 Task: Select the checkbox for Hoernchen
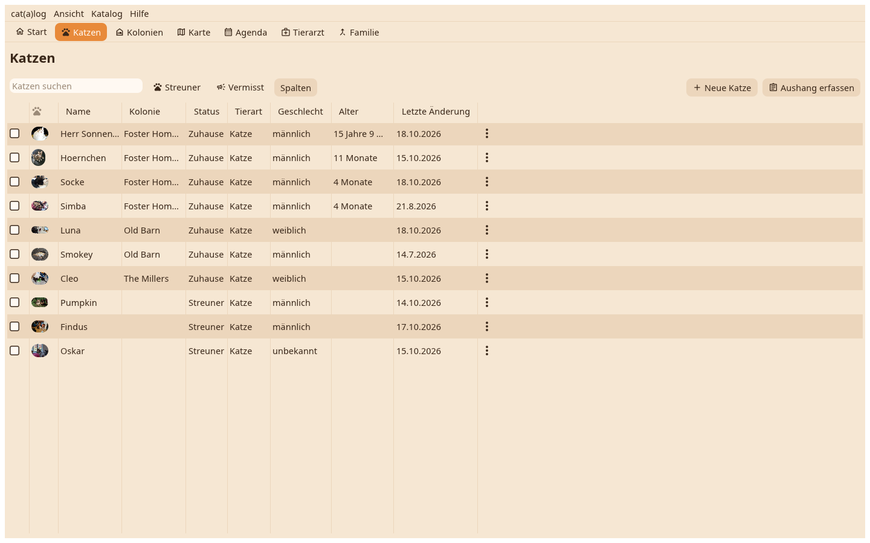click(14, 157)
